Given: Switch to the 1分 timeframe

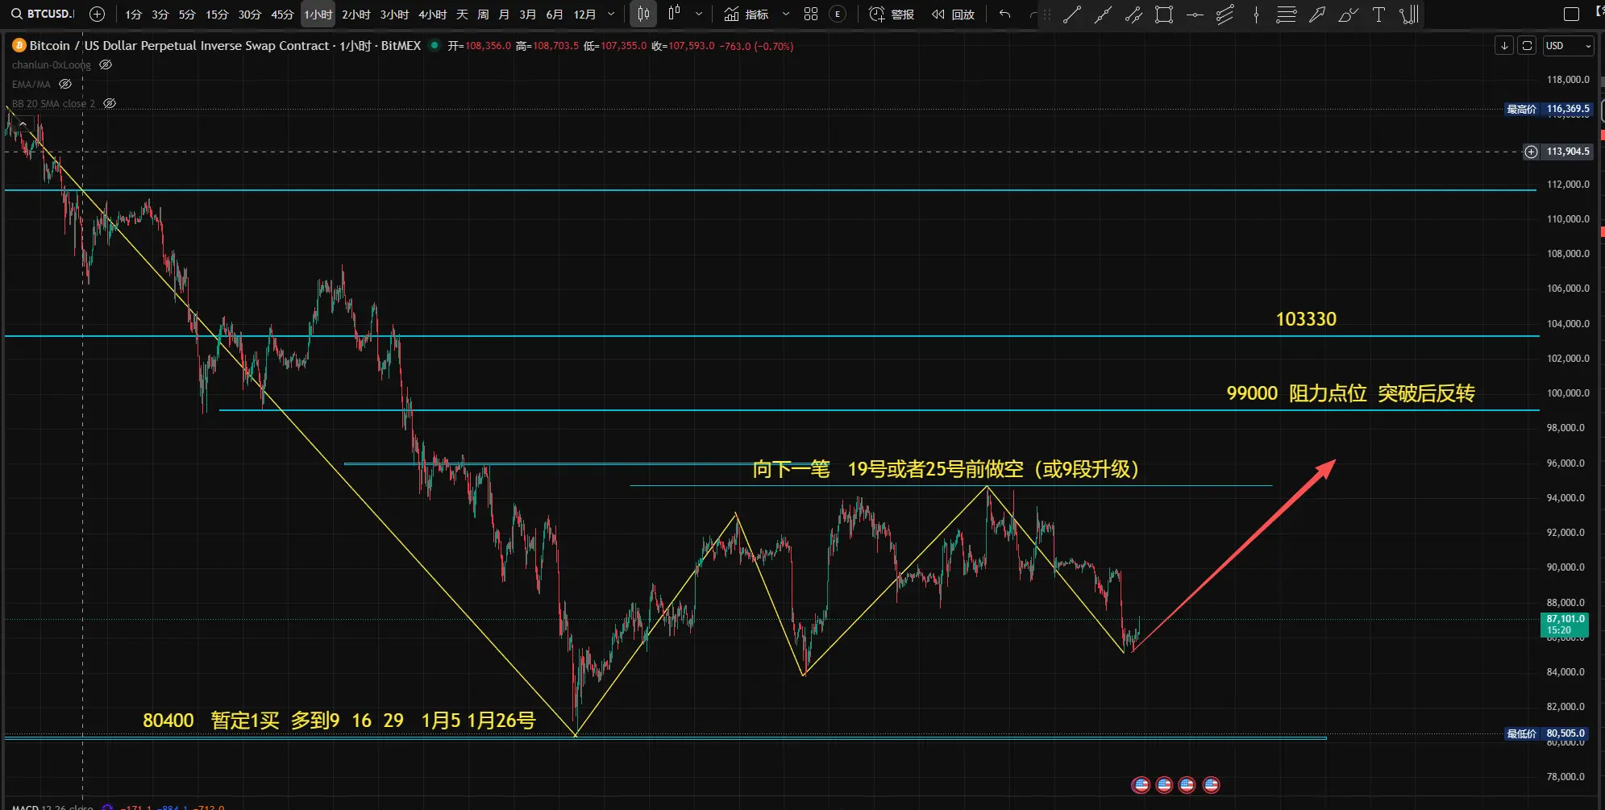Looking at the screenshot, I should (133, 15).
